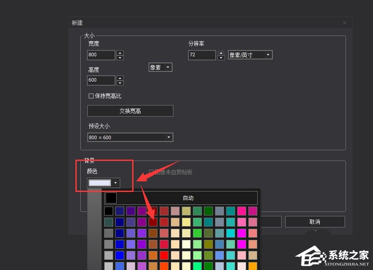Open the 像素 size unit dropdown
The image size is (373, 270).
click(161, 67)
